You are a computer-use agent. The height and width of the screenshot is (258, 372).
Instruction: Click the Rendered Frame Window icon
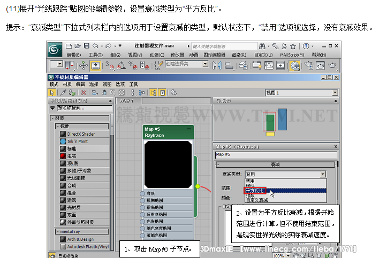click(x=320, y=65)
